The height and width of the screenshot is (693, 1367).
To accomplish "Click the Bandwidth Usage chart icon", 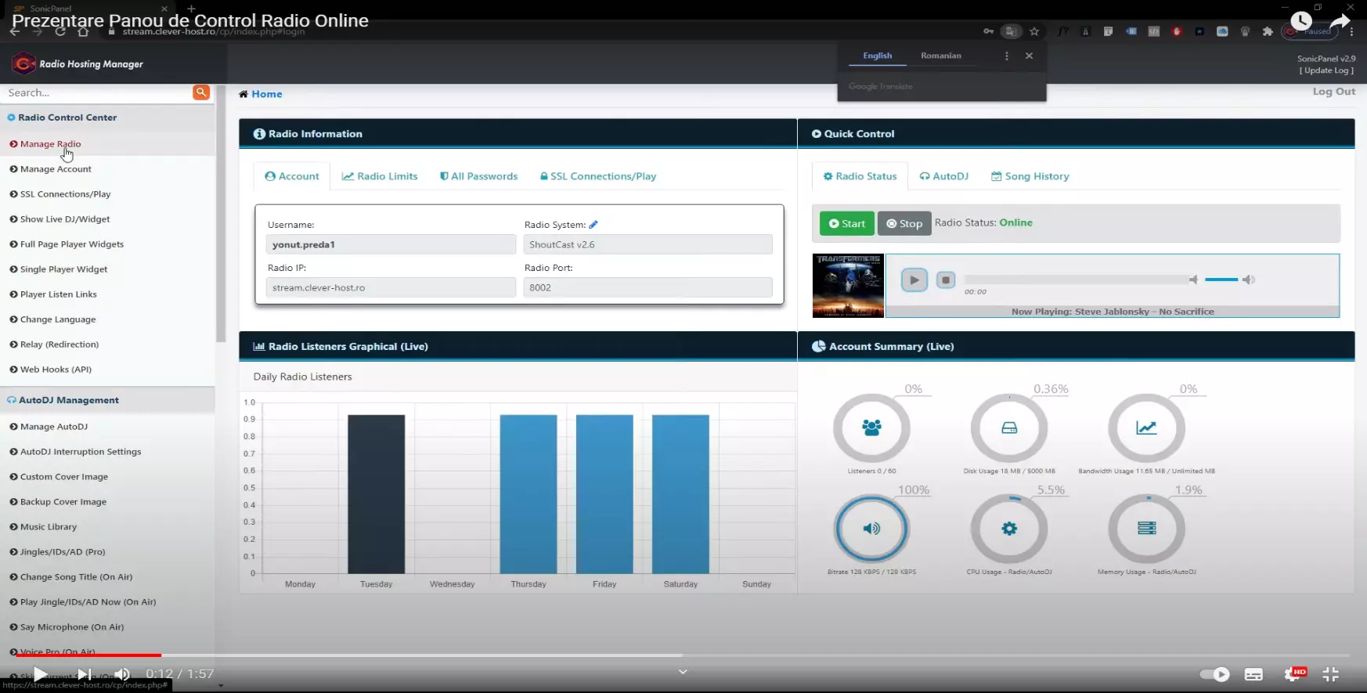I will (x=1146, y=428).
